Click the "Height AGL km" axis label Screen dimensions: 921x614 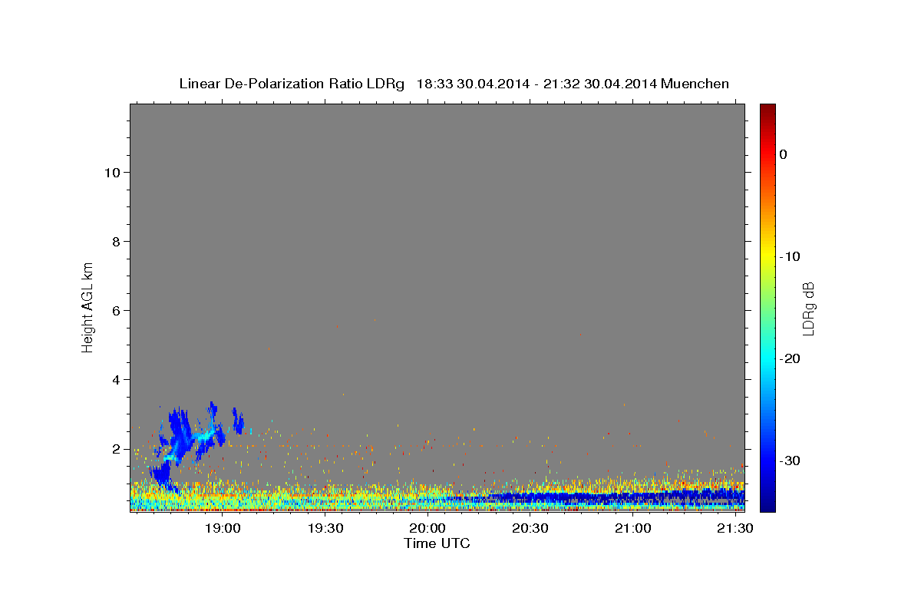[87, 307]
